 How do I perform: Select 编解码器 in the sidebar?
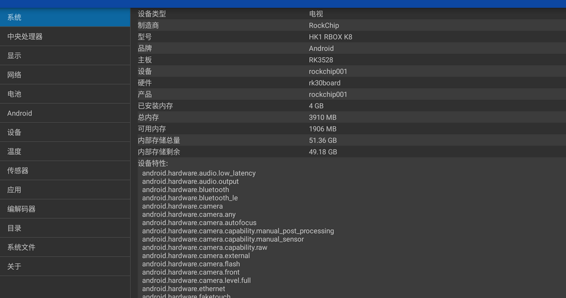coord(65,209)
